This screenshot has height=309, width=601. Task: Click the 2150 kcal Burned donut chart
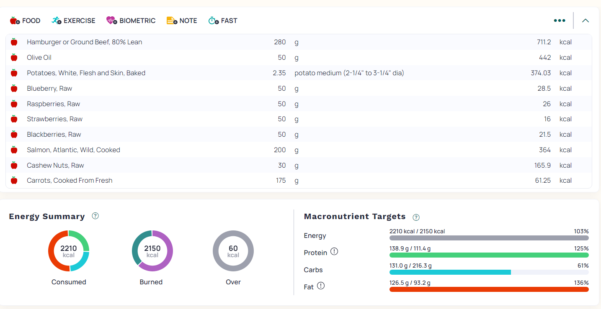[x=152, y=251]
